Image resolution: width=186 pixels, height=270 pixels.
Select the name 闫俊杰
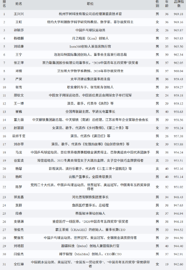click(19, 254)
